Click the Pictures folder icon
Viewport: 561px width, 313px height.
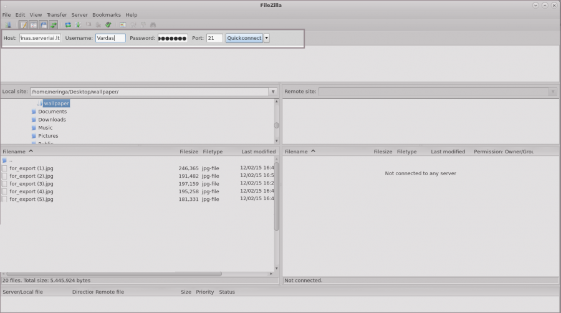point(34,136)
